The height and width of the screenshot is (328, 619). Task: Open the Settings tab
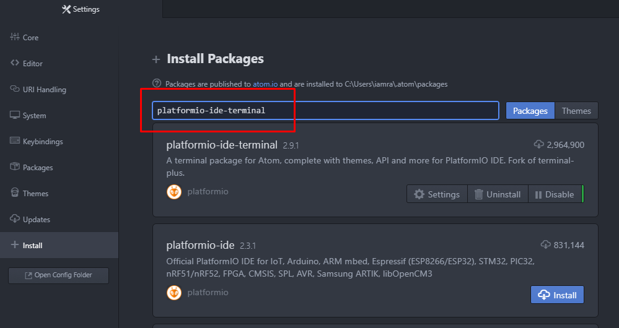point(81,9)
